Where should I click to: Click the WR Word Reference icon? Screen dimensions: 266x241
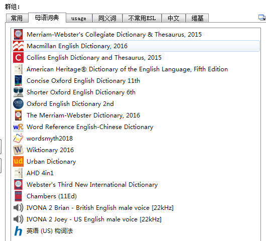coord(18,127)
